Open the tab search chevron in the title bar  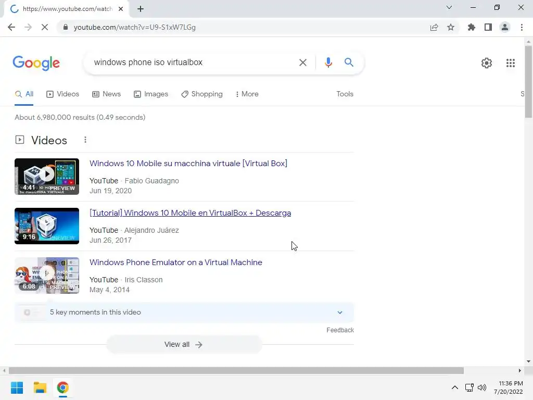[449, 7]
